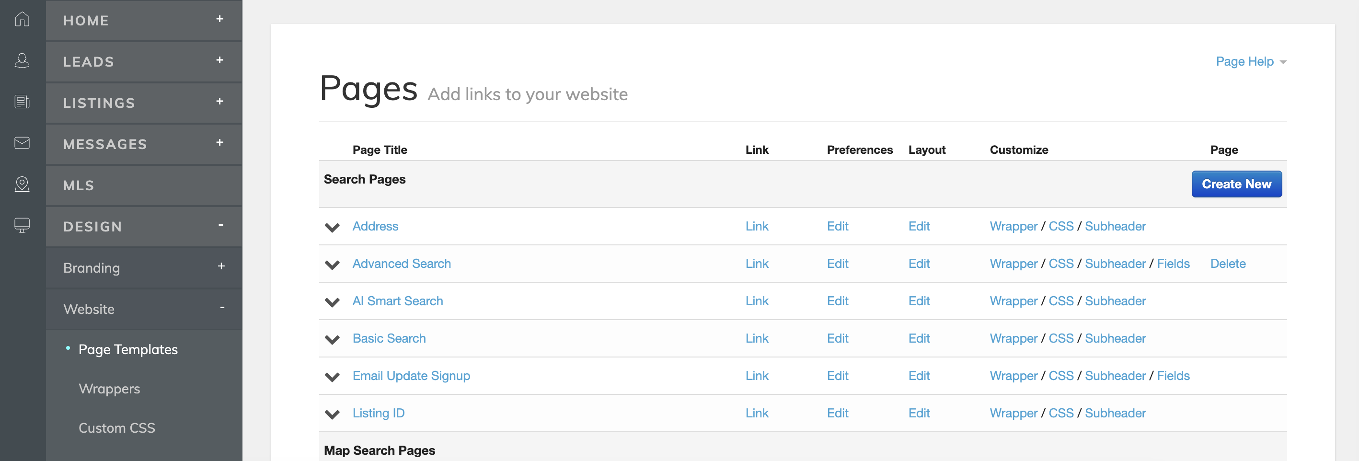
Task: Expand the Listing ID row chevron
Action: click(332, 414)
